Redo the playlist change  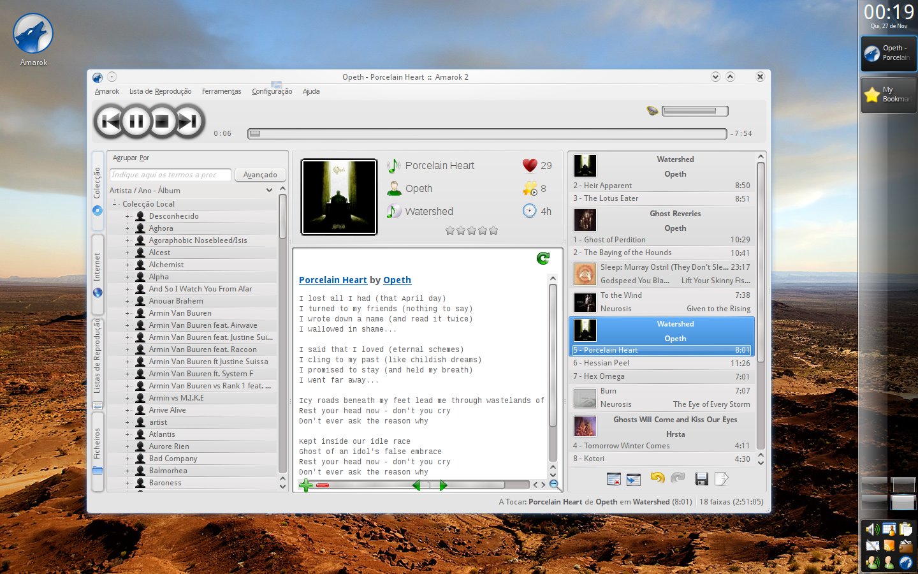pos(678,478)
